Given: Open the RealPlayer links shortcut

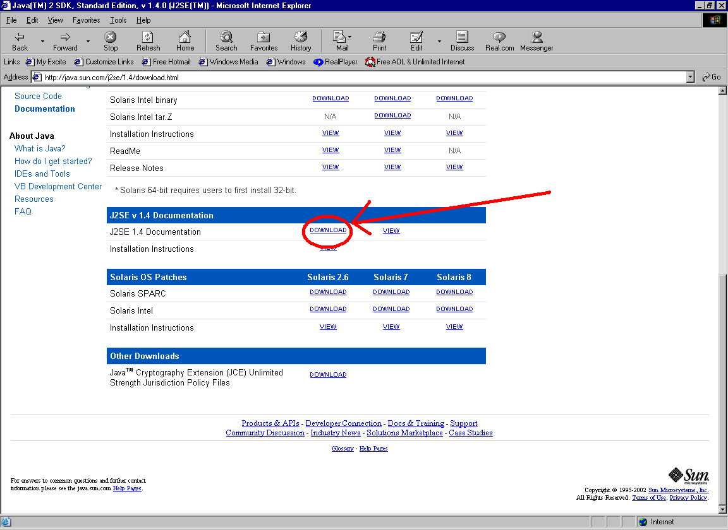Looking at the screenshot, I should coord(335,62).
